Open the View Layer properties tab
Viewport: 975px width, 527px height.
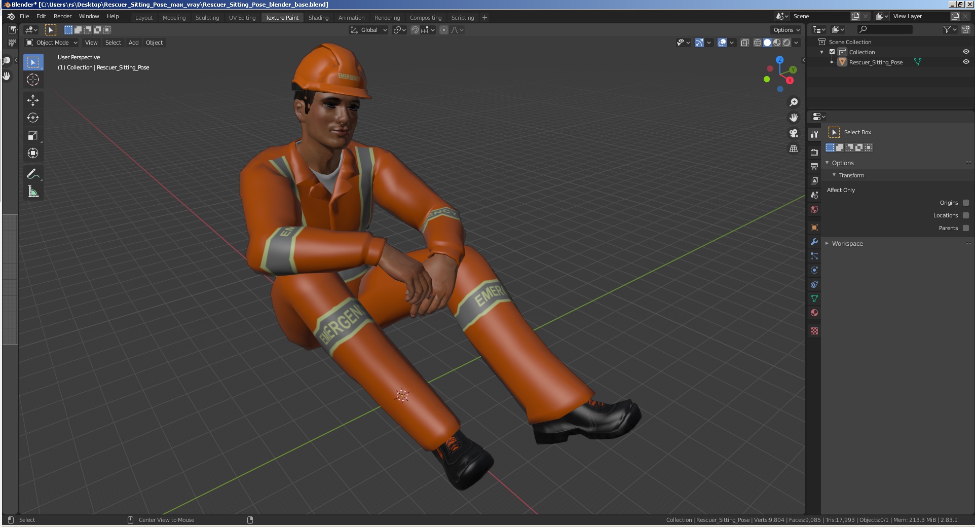tap(814, 180)
